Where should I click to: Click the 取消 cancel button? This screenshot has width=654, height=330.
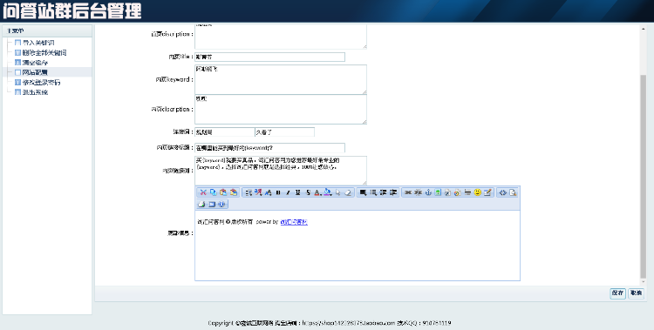[636, 293]
